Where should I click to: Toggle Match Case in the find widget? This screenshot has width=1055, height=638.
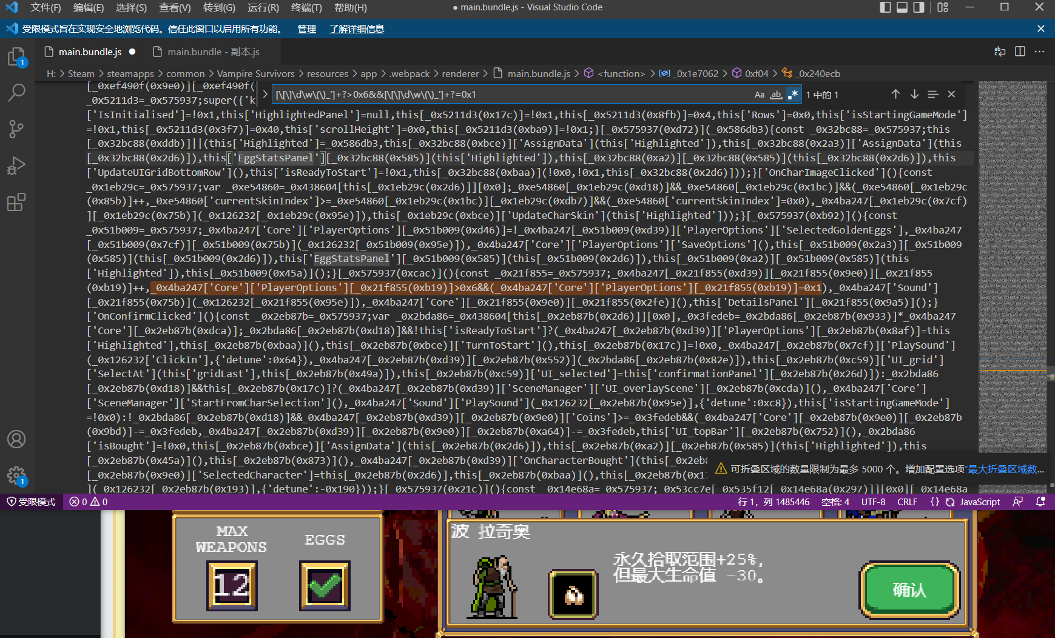(x=760, y=94)
